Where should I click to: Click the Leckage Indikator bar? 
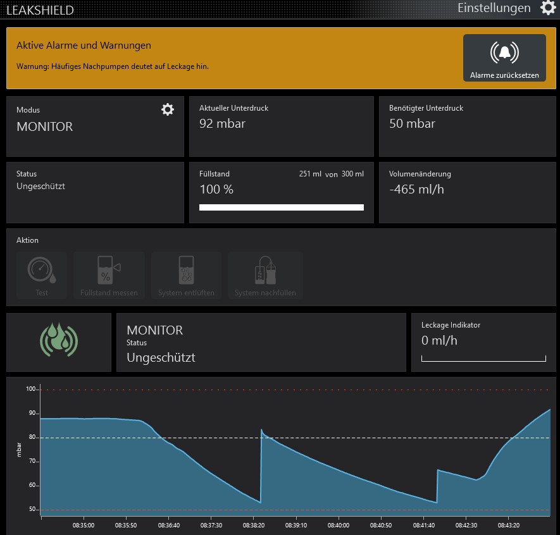483,359
